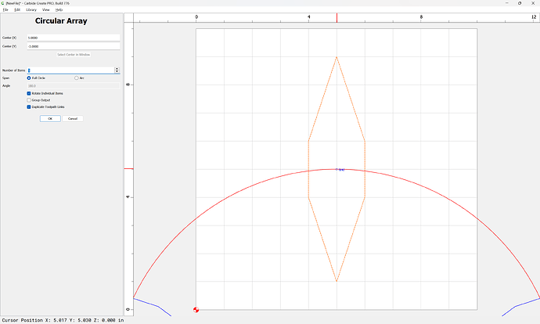Click the blue array center point marker
Viewport: 540px width, 324px height.
click(337, 169)
